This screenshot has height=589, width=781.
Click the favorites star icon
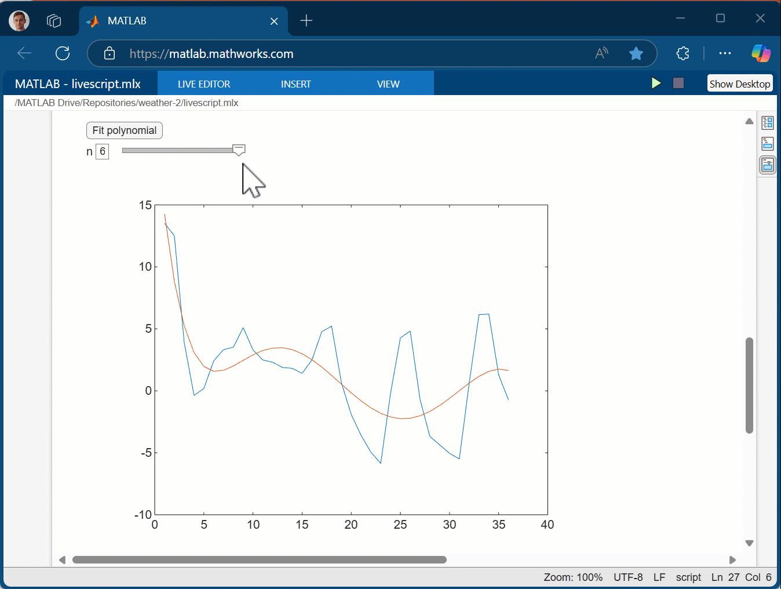(x=636, y=54)
